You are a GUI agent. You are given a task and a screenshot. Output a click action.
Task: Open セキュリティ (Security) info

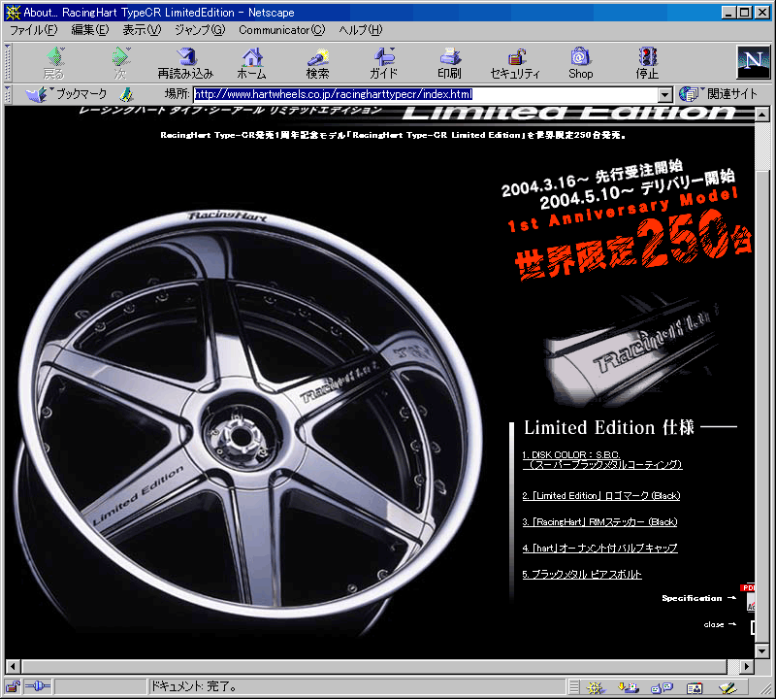coord(515,63)
